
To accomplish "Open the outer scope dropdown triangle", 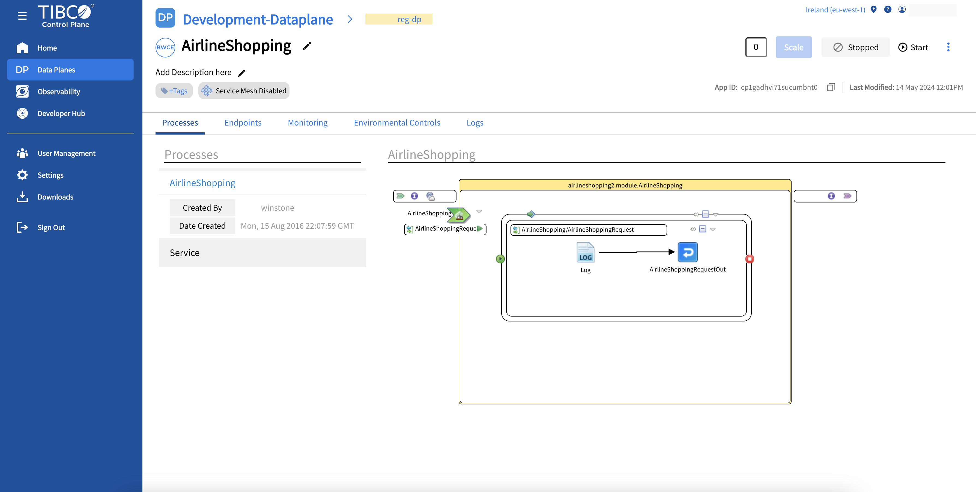I will [716, 214].
